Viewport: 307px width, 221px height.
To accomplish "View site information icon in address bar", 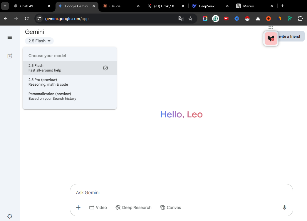I will click(39, 19).
